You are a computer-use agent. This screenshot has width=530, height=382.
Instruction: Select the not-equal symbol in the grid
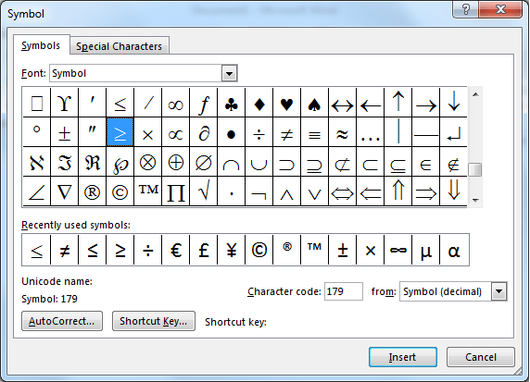pos(286,132)
